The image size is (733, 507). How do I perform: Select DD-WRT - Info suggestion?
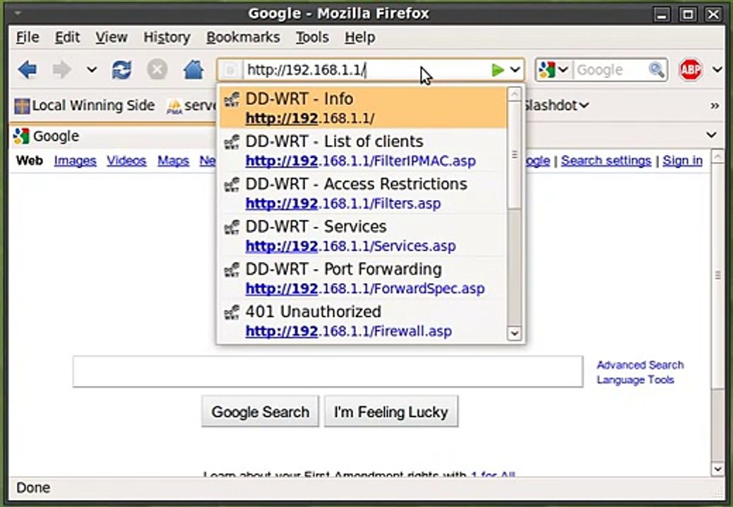(x=363, y=108)
